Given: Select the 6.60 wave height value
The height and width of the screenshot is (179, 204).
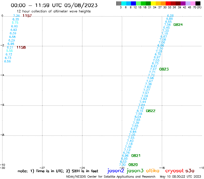Looking at the screenshot, I should pyautogui.click(x=14, y=26).
